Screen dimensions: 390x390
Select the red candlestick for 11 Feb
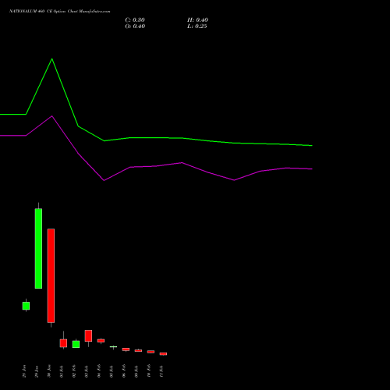tap(163, 354)
